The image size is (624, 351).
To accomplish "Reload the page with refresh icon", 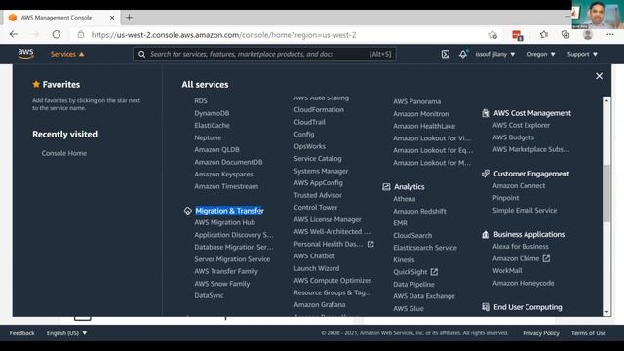I will click(x=57, y=35).
